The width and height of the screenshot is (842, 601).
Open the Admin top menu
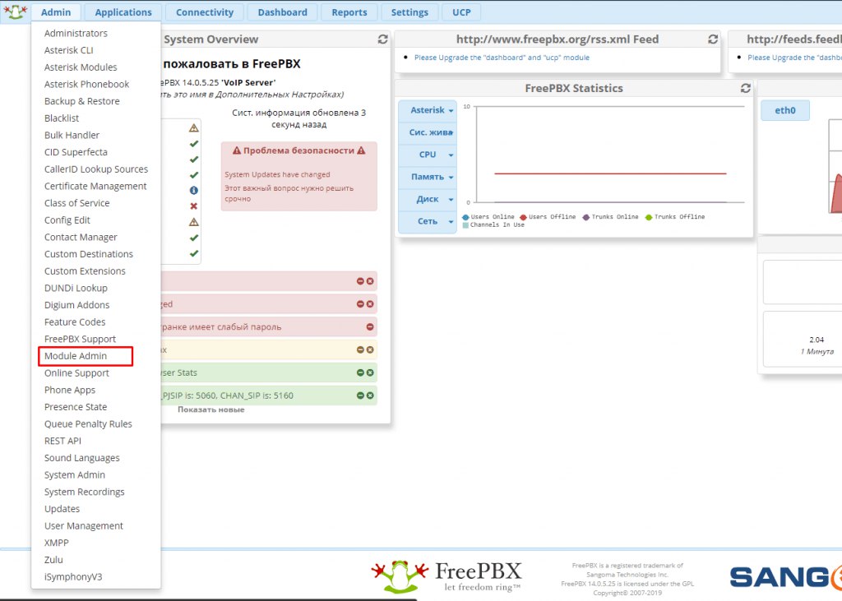[56, 12]
